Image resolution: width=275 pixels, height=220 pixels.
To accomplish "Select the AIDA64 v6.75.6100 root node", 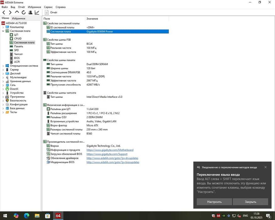I will coord(16,23).
